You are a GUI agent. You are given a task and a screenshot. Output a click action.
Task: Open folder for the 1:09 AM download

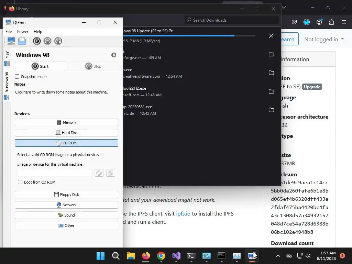[272, 54]
